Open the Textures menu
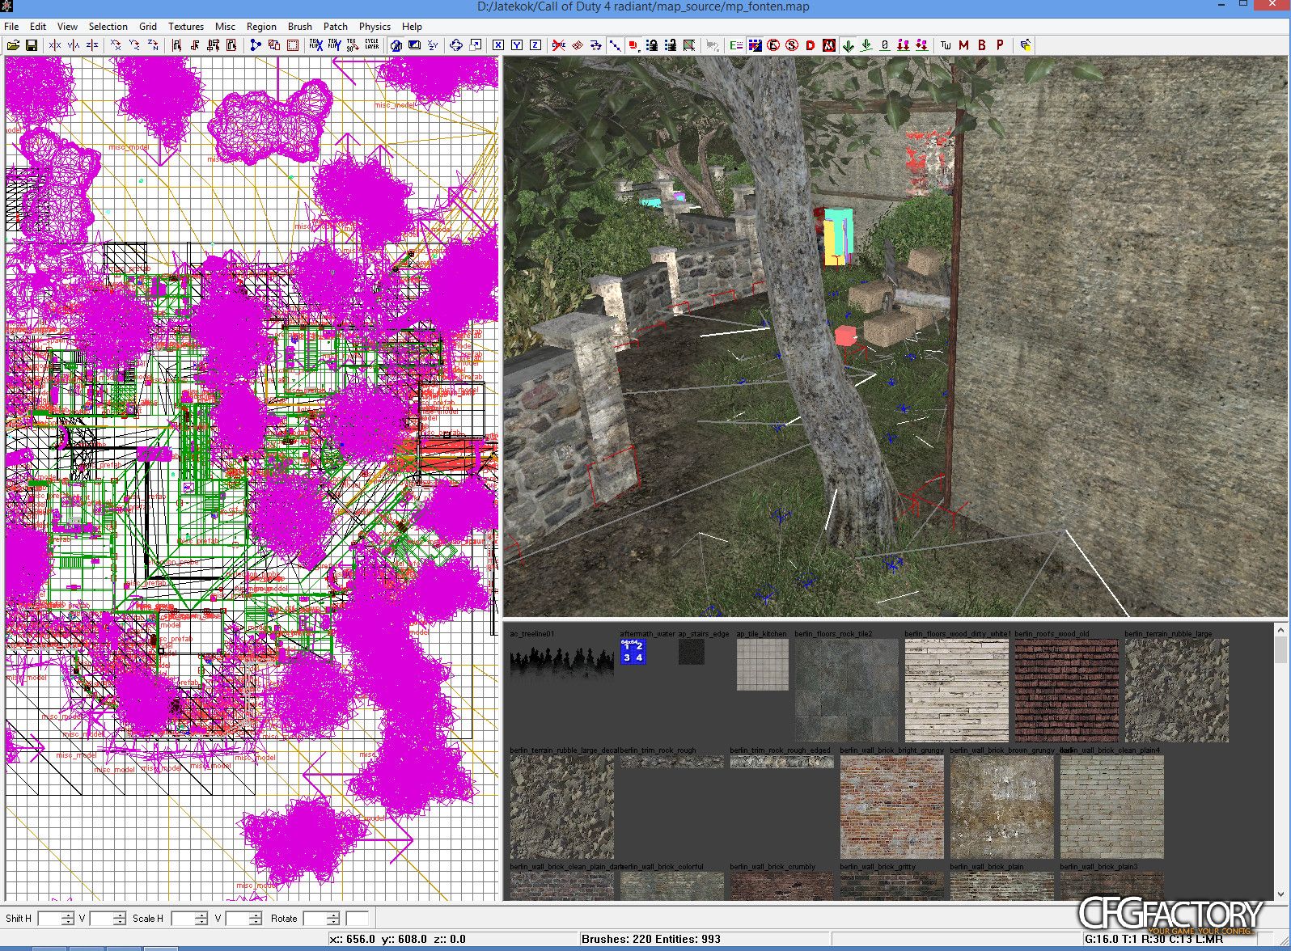Image resolution: width=1291 pixels, height=951 pixels. point(185,27)
